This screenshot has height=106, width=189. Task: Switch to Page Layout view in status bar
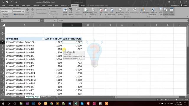(x=162, y=100)
